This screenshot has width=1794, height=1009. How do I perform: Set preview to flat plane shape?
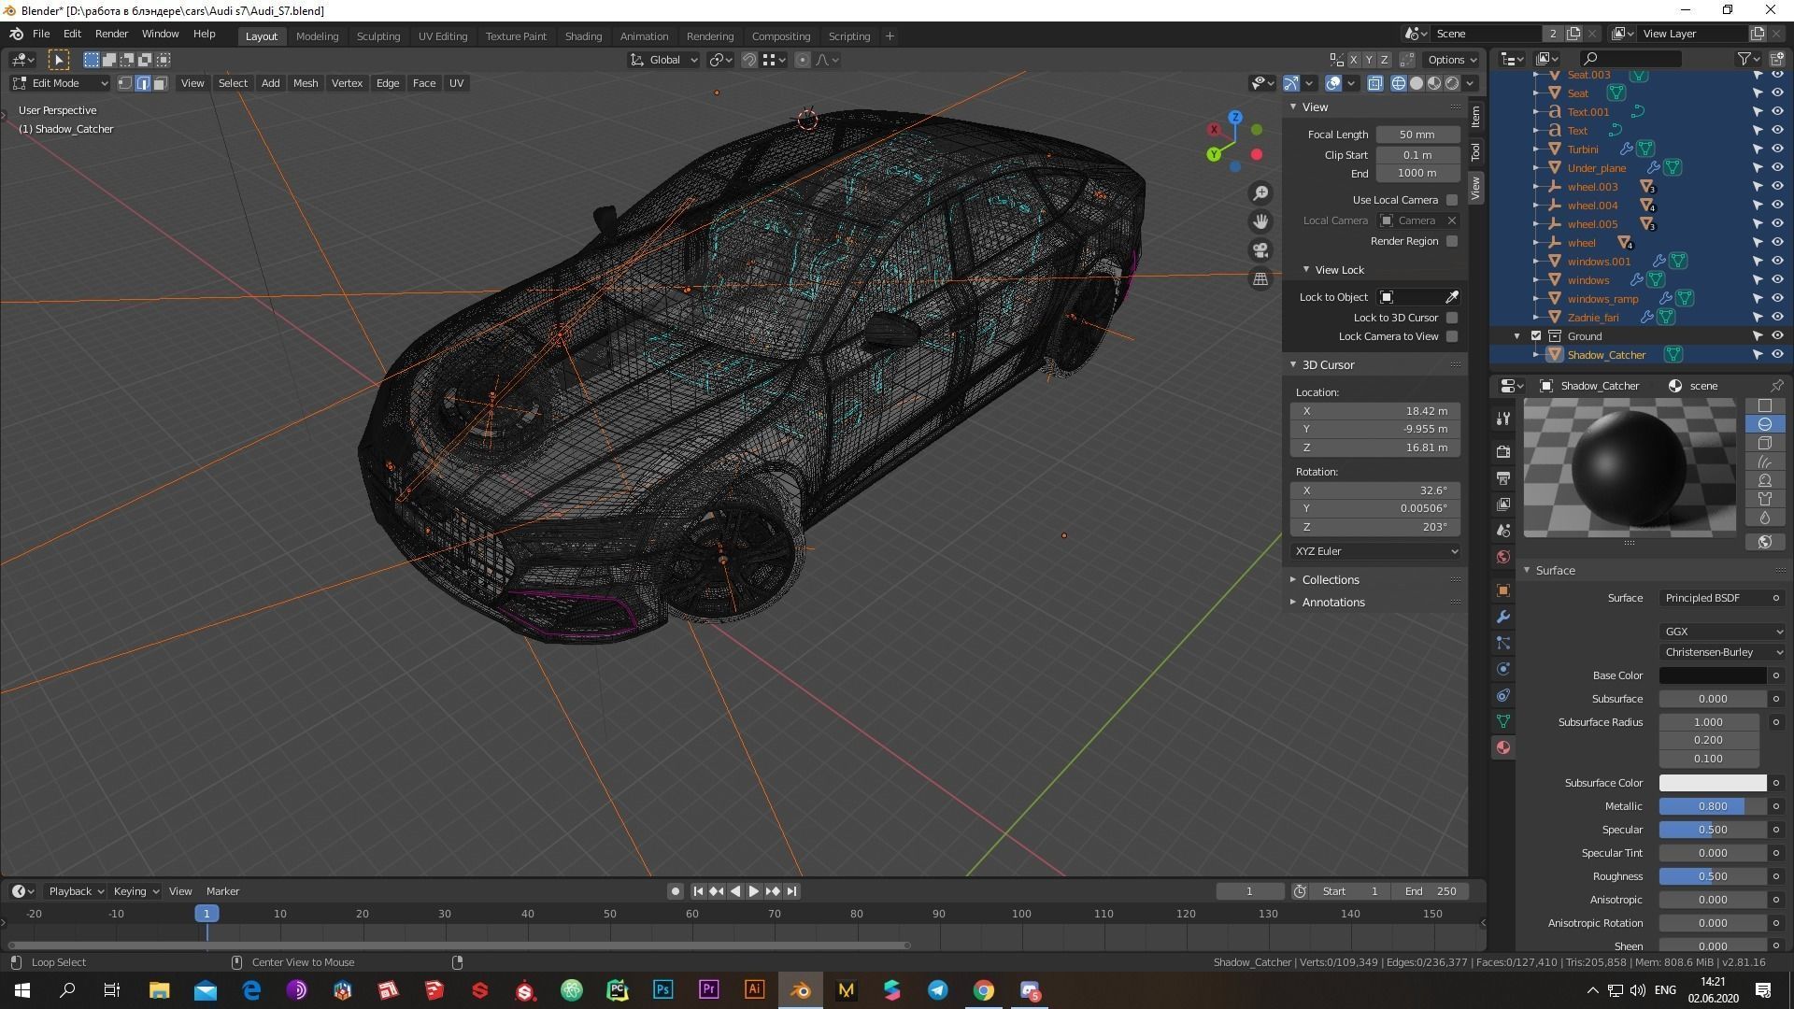click(1765, 405)
